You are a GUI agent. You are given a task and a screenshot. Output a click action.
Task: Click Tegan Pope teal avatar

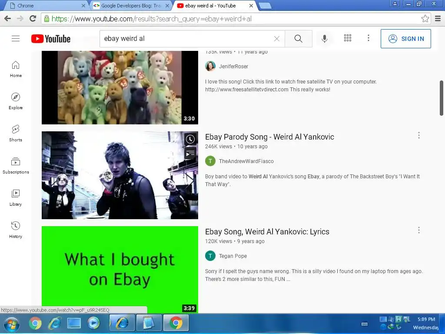click(x=210, y=256)
